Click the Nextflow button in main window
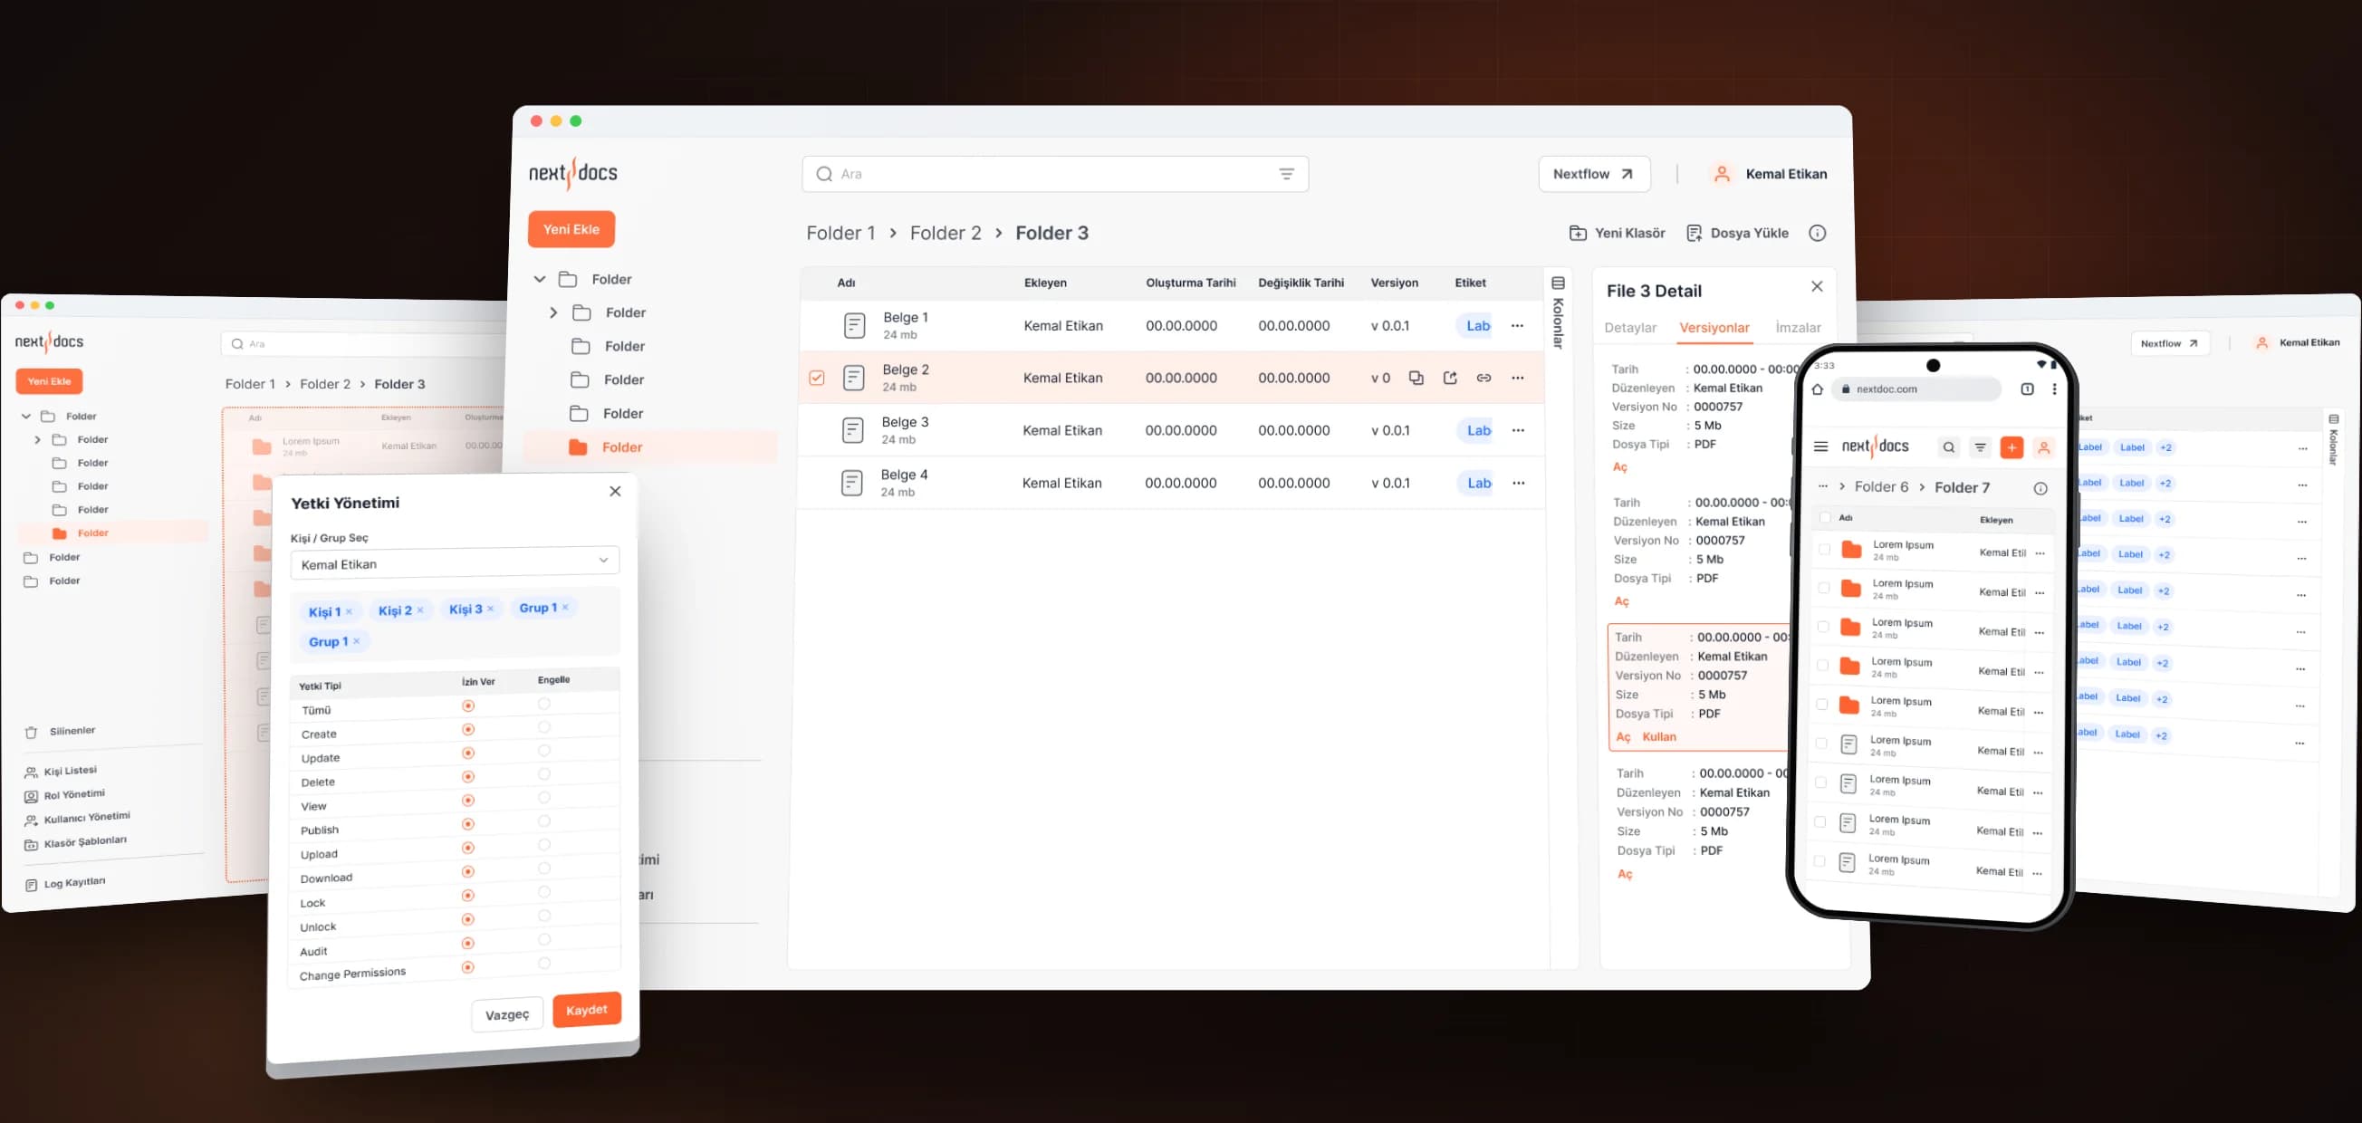Screen dimensions: 2362x1123 (x=1594, y=174)
